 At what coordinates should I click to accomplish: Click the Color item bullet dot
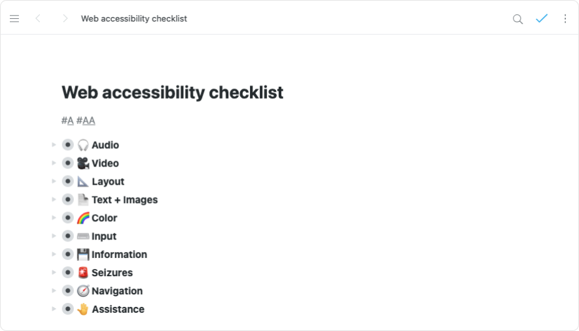point(68,218)
